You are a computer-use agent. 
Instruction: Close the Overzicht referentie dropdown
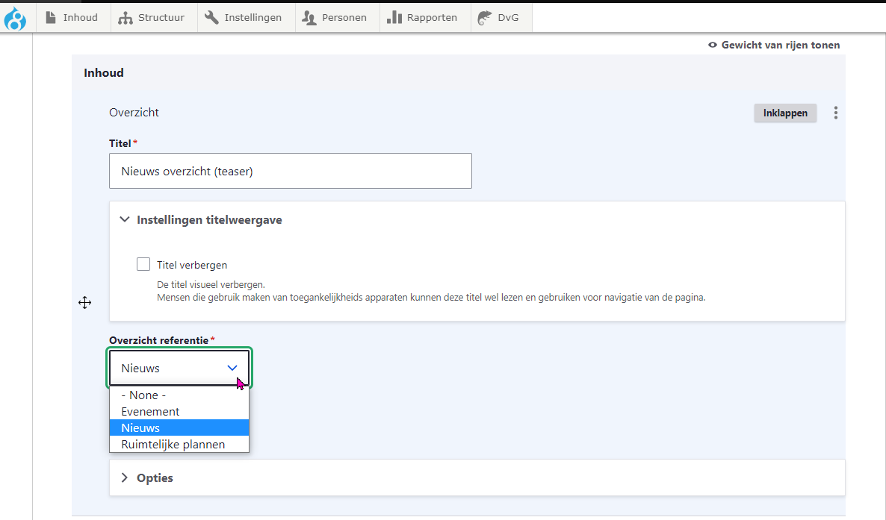pyautogui.click(x=232, y=368)
